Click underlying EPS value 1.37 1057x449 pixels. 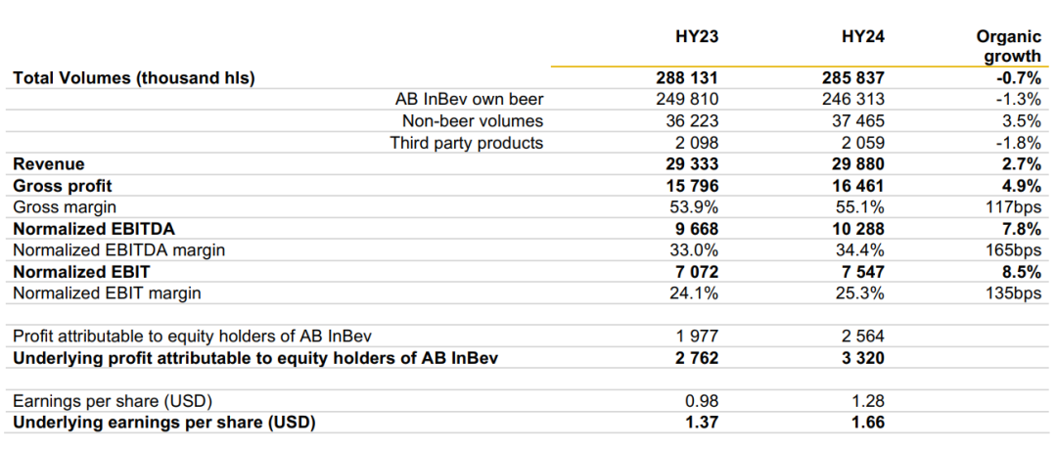(703, 424)
